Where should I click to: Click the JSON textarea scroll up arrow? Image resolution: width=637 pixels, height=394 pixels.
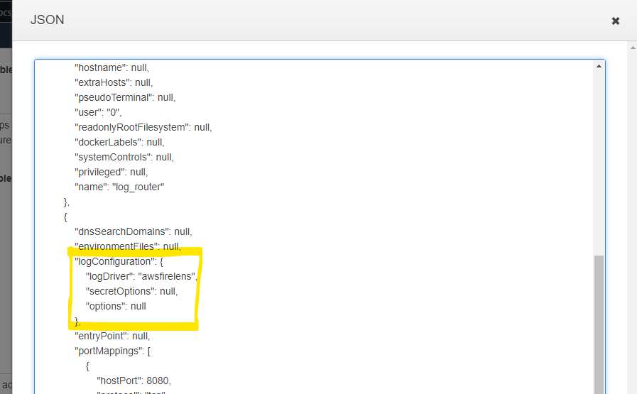coord(599,66)
